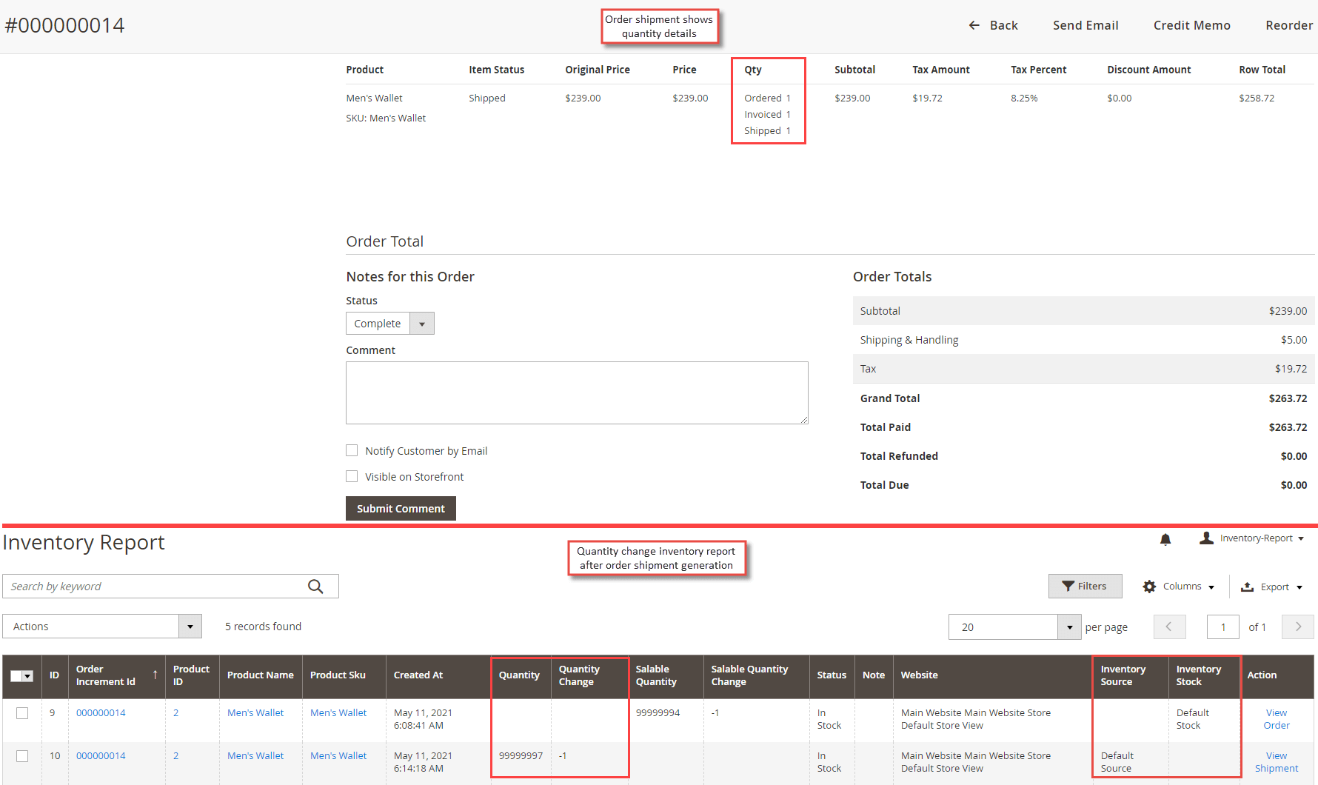Click Send Email in the top bar

pyautogui.click(x=1085, y=24)
